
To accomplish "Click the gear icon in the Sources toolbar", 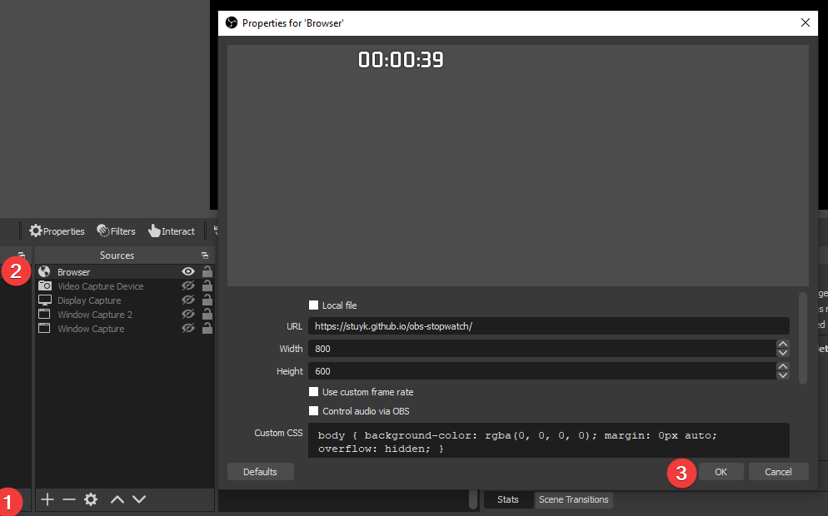I will tap(90, 499).
